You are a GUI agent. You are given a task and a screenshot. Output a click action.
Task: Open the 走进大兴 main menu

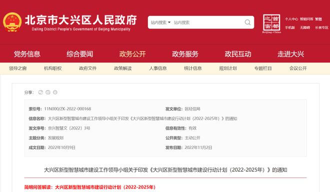pyautogui.click(x=290, y=54)
